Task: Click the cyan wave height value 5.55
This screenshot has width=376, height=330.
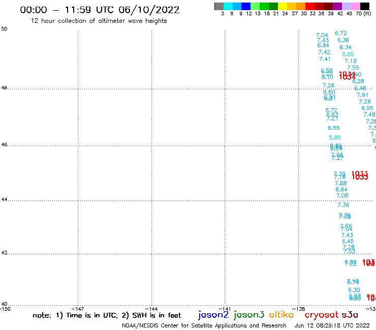Action: click(x=348, y=54)
